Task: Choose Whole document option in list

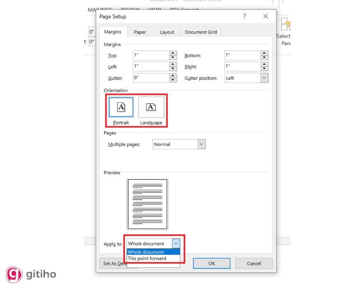Action: coord(153,252)
